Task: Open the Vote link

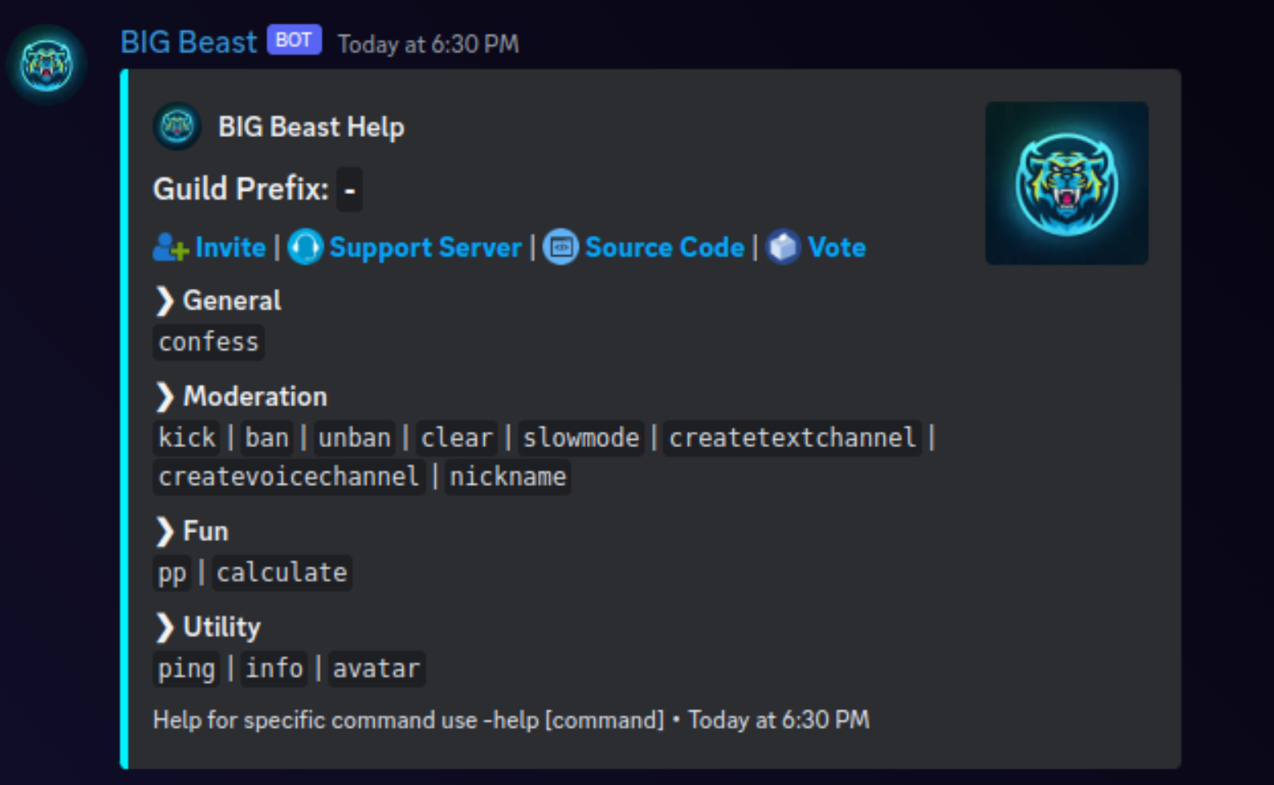Action: 837,247
